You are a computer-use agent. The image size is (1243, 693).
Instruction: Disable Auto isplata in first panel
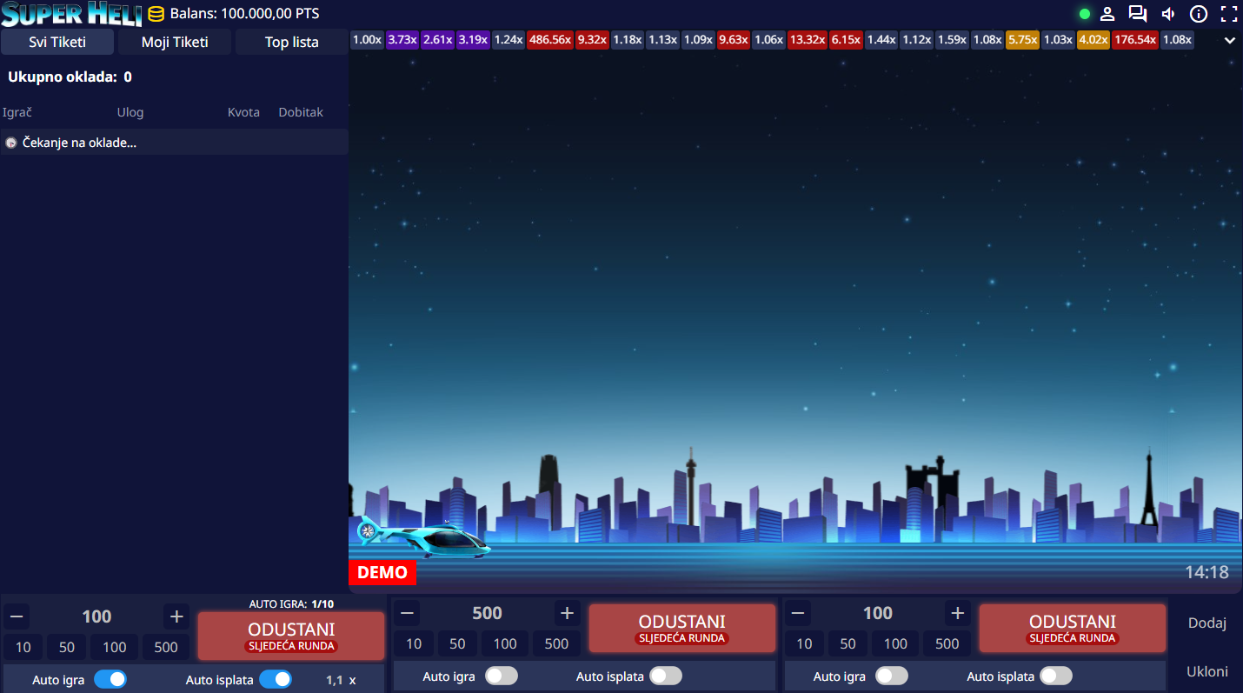coord(276,679)
